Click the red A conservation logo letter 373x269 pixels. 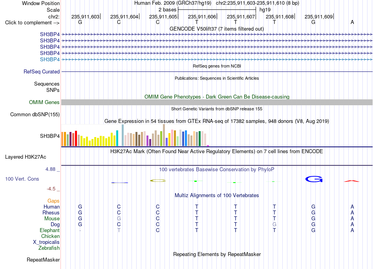(x=352, y=181)
